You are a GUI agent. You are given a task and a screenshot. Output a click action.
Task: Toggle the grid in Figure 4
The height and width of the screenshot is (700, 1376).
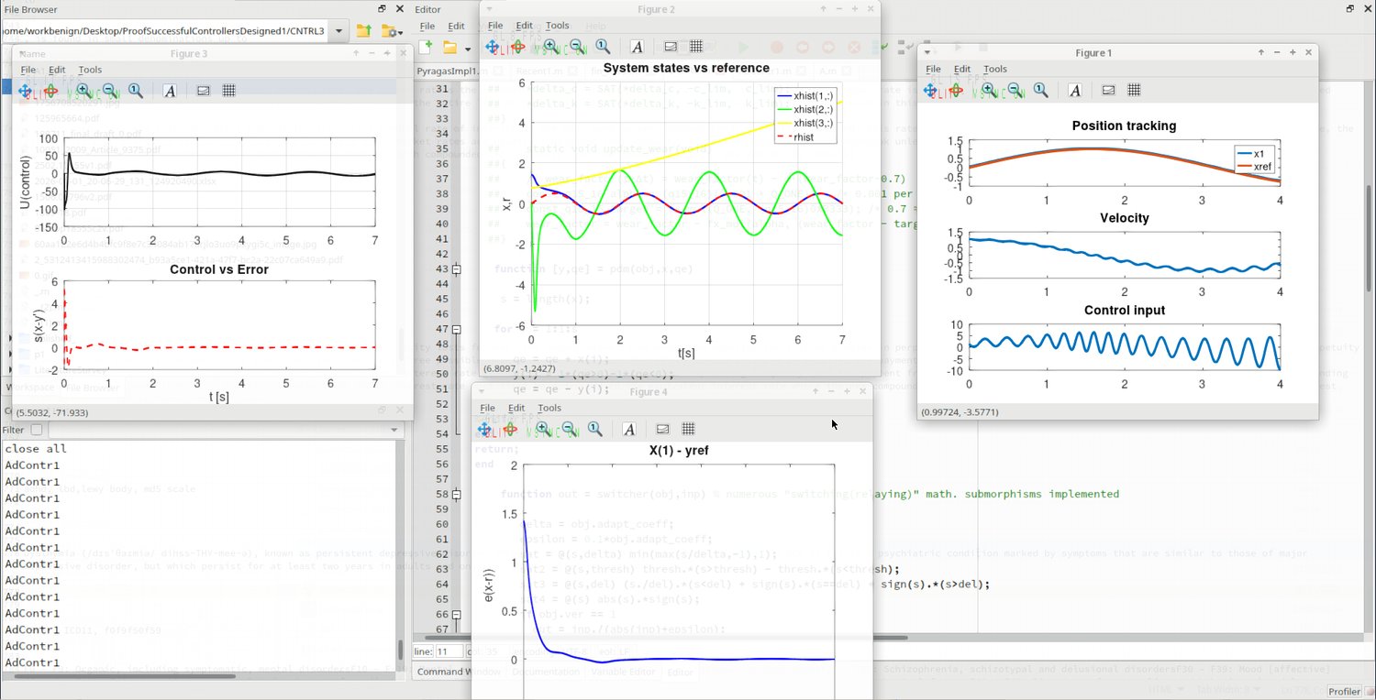[x=688, y=429]
